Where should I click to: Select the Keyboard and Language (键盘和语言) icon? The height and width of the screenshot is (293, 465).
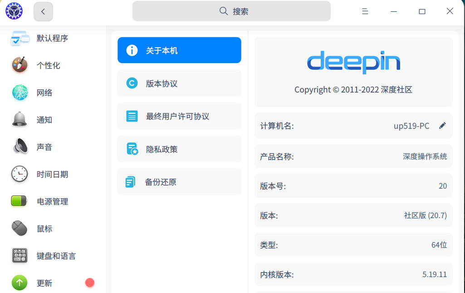(20, 255)
